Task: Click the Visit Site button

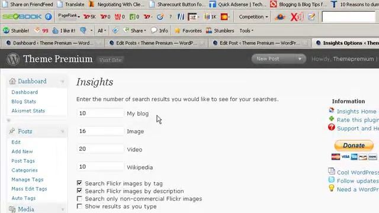Action: click(111, 60)
